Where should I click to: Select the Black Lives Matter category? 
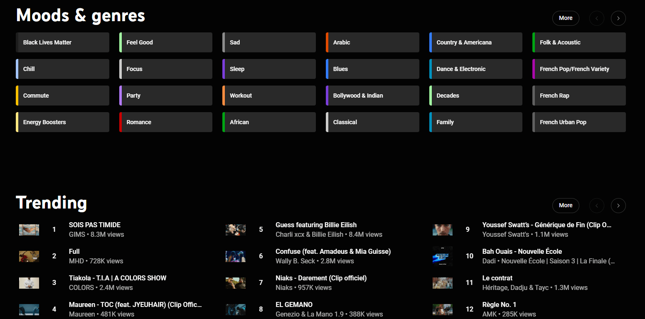[62, 42]
